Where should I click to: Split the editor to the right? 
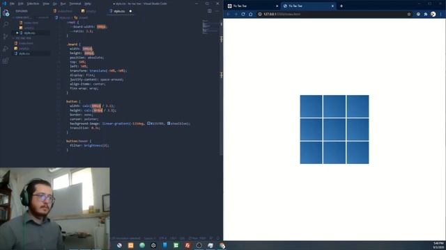(x=210, y=11)
